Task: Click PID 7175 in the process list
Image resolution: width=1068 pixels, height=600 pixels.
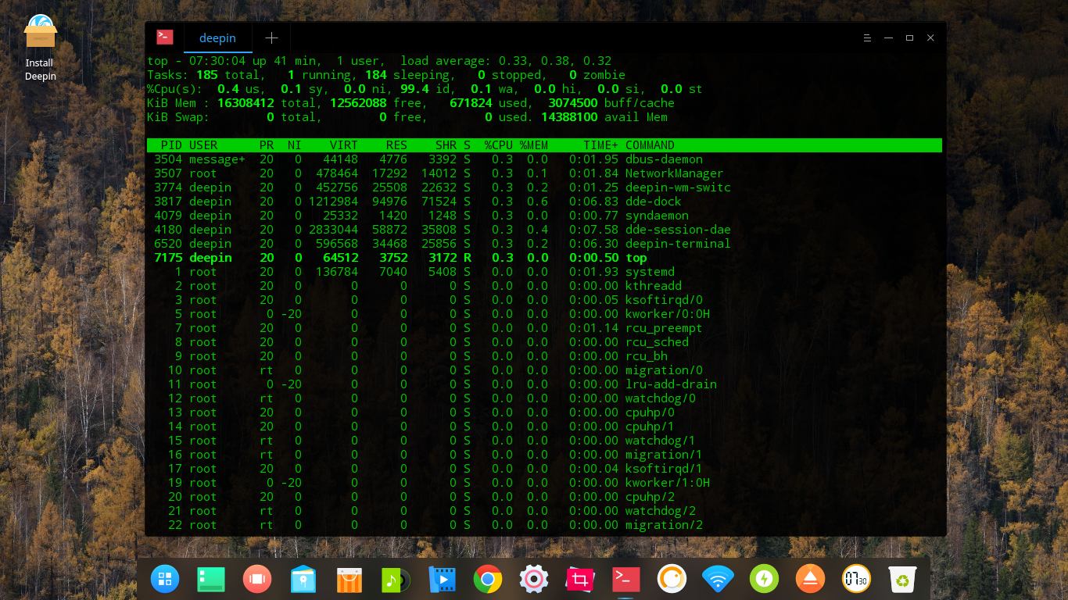Action: tap(168, 258)
